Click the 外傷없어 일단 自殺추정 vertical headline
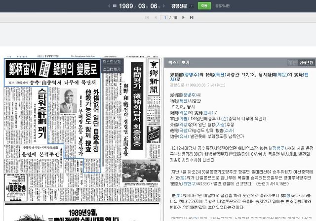Screen dimensions: 316x221 [x=96, y=120]
